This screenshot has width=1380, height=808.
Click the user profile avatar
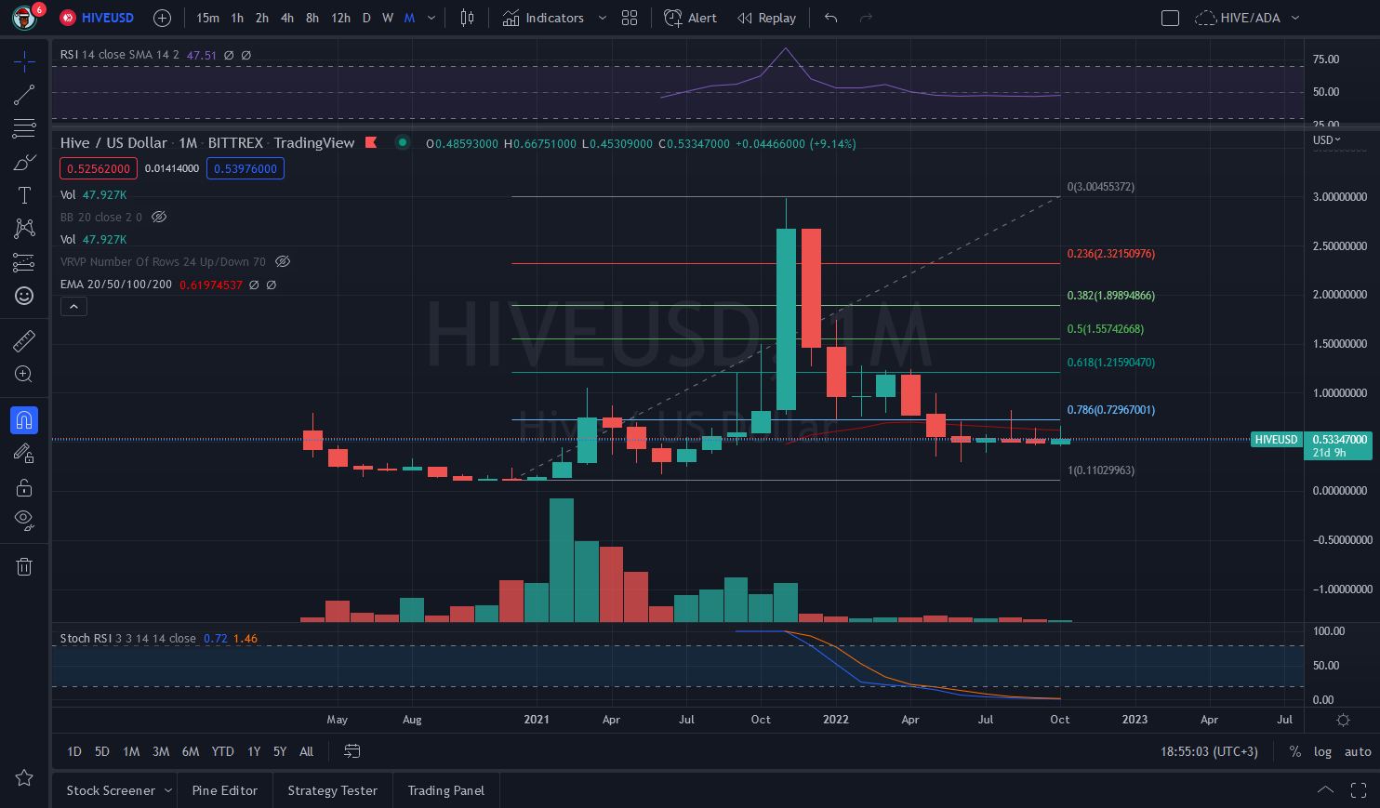[24, 18]
